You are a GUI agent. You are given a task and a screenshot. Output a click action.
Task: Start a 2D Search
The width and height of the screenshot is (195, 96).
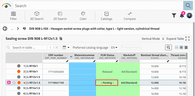[60, 16]
